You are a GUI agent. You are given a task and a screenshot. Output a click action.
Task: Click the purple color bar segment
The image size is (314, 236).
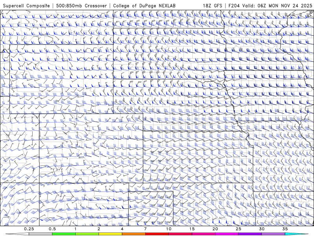250,234
